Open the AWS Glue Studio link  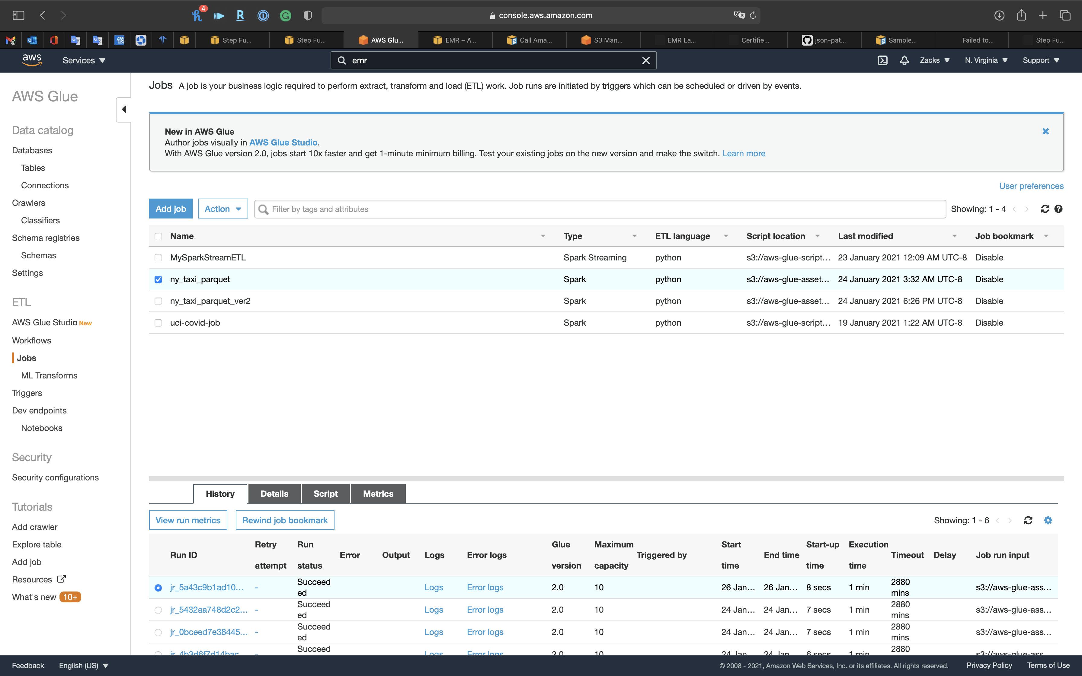283,143
